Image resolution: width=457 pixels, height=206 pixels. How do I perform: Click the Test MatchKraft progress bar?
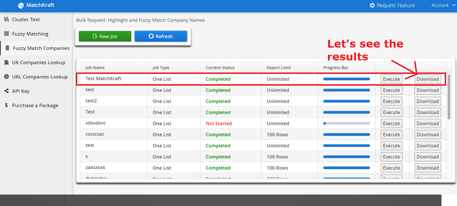347,79
